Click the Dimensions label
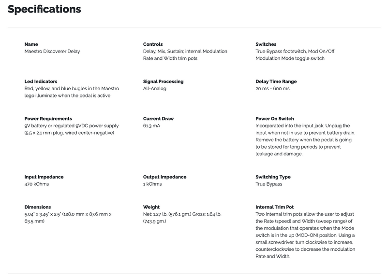The width and height of the screenshot is (387, 275). [x=38, y=207]
